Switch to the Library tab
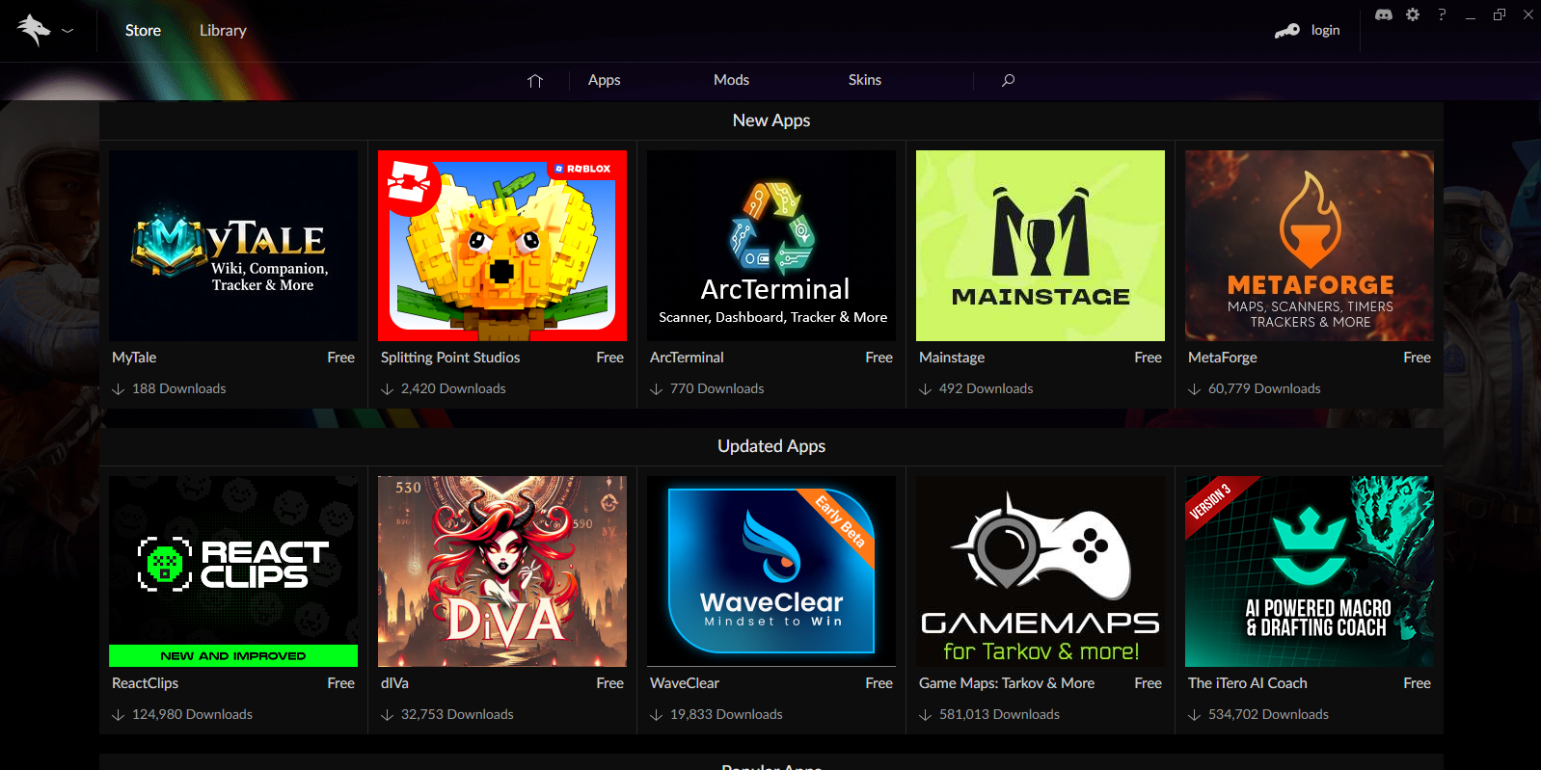 click(223, 31)
